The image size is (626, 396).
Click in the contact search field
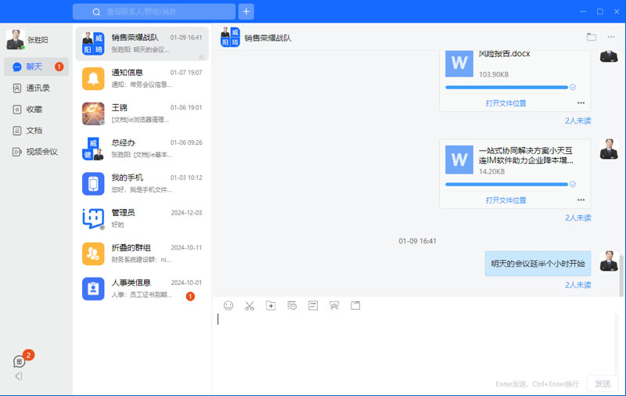[x=160, y=12]
